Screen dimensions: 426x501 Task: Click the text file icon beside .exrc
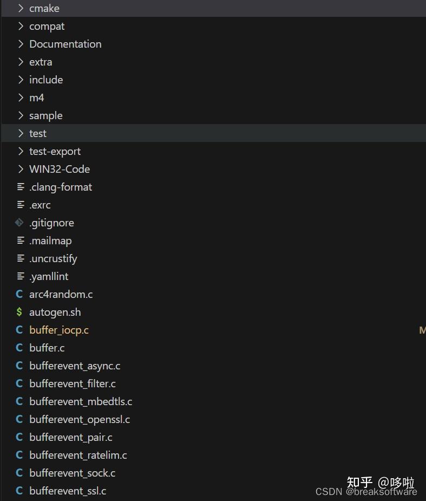tap(21, 205)
